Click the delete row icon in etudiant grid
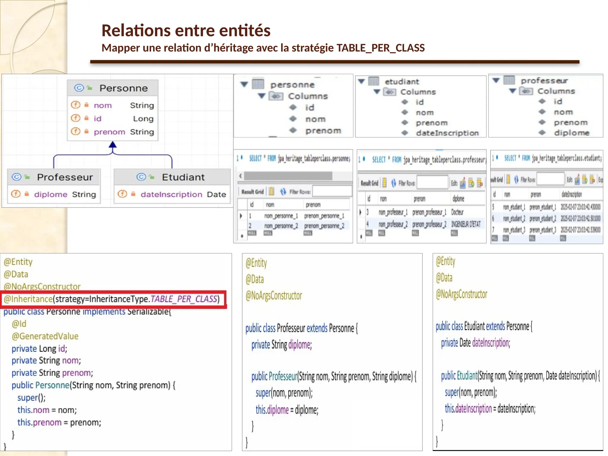Viewport: 608px width, 456px height. click(x=592, y=179)
